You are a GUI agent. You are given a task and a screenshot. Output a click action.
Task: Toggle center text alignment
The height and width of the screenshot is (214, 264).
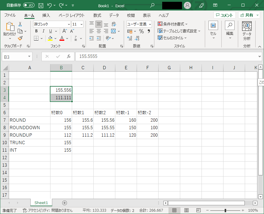pos(99,31)
